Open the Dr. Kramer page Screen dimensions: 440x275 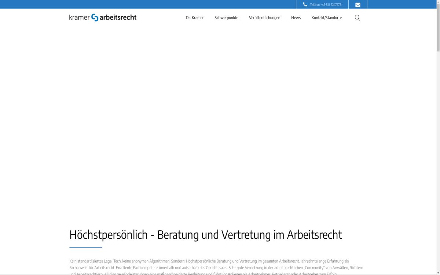click(x=194, y=17)
